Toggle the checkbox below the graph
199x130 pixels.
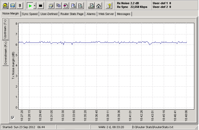(x=13, y=118)
